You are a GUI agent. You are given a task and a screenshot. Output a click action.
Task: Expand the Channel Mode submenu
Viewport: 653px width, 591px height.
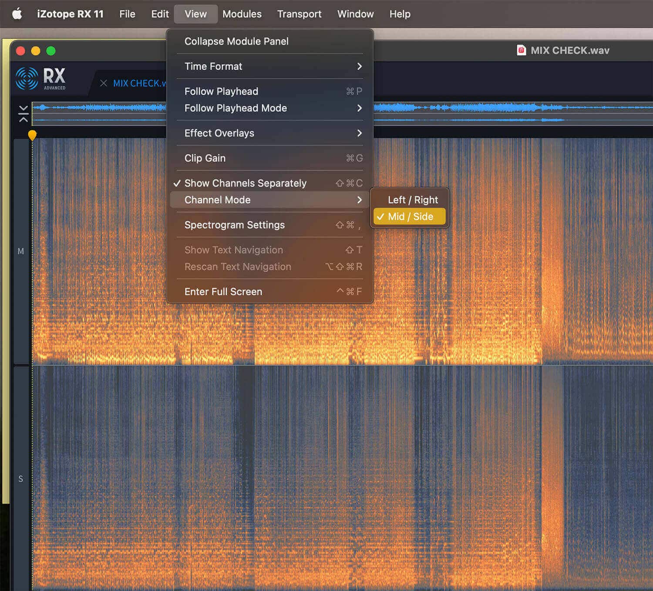[270, 200]
